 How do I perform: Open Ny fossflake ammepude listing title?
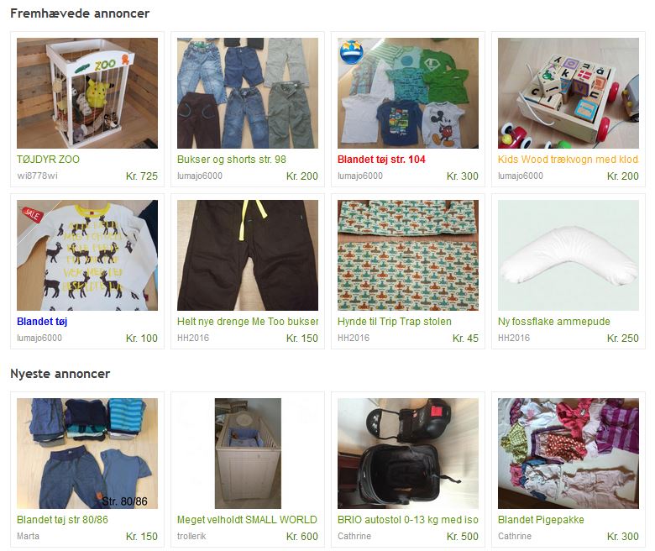(554, 321)
